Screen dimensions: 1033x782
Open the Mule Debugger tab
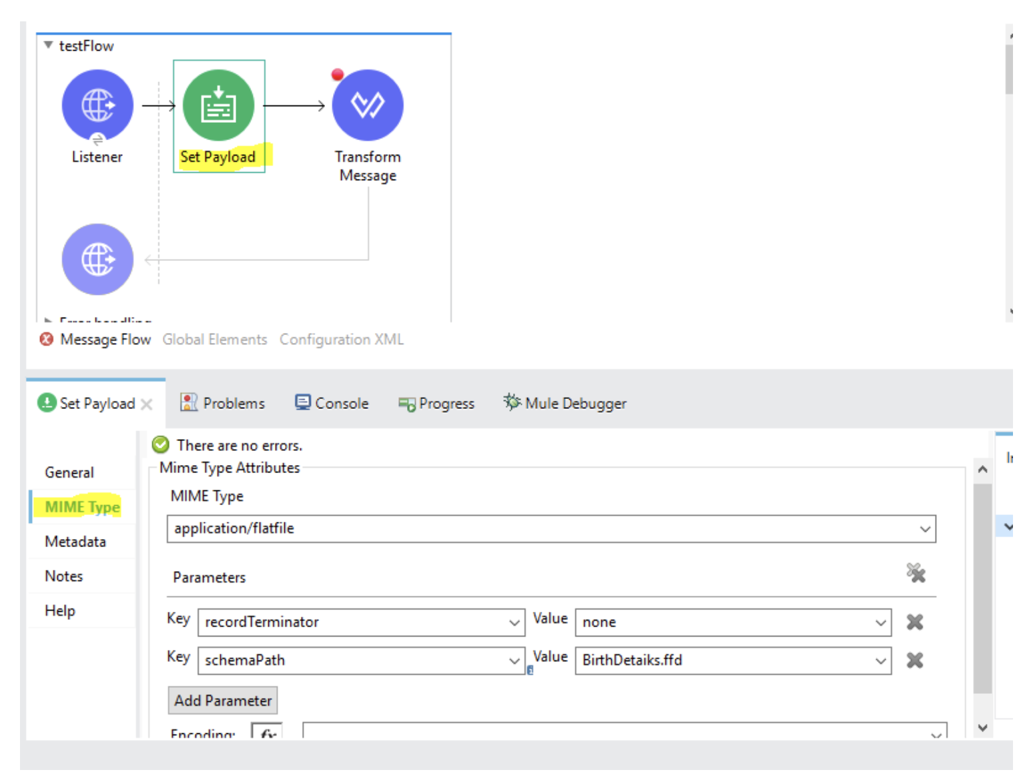point(565,404)
